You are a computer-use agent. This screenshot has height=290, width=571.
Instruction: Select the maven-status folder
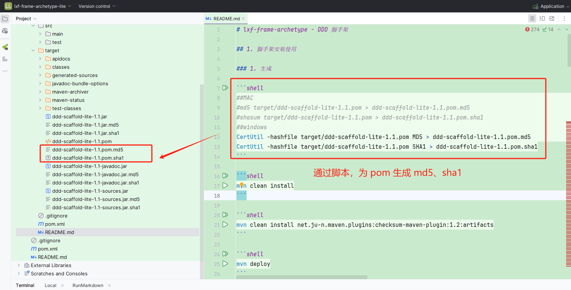[x=65, y=100]
